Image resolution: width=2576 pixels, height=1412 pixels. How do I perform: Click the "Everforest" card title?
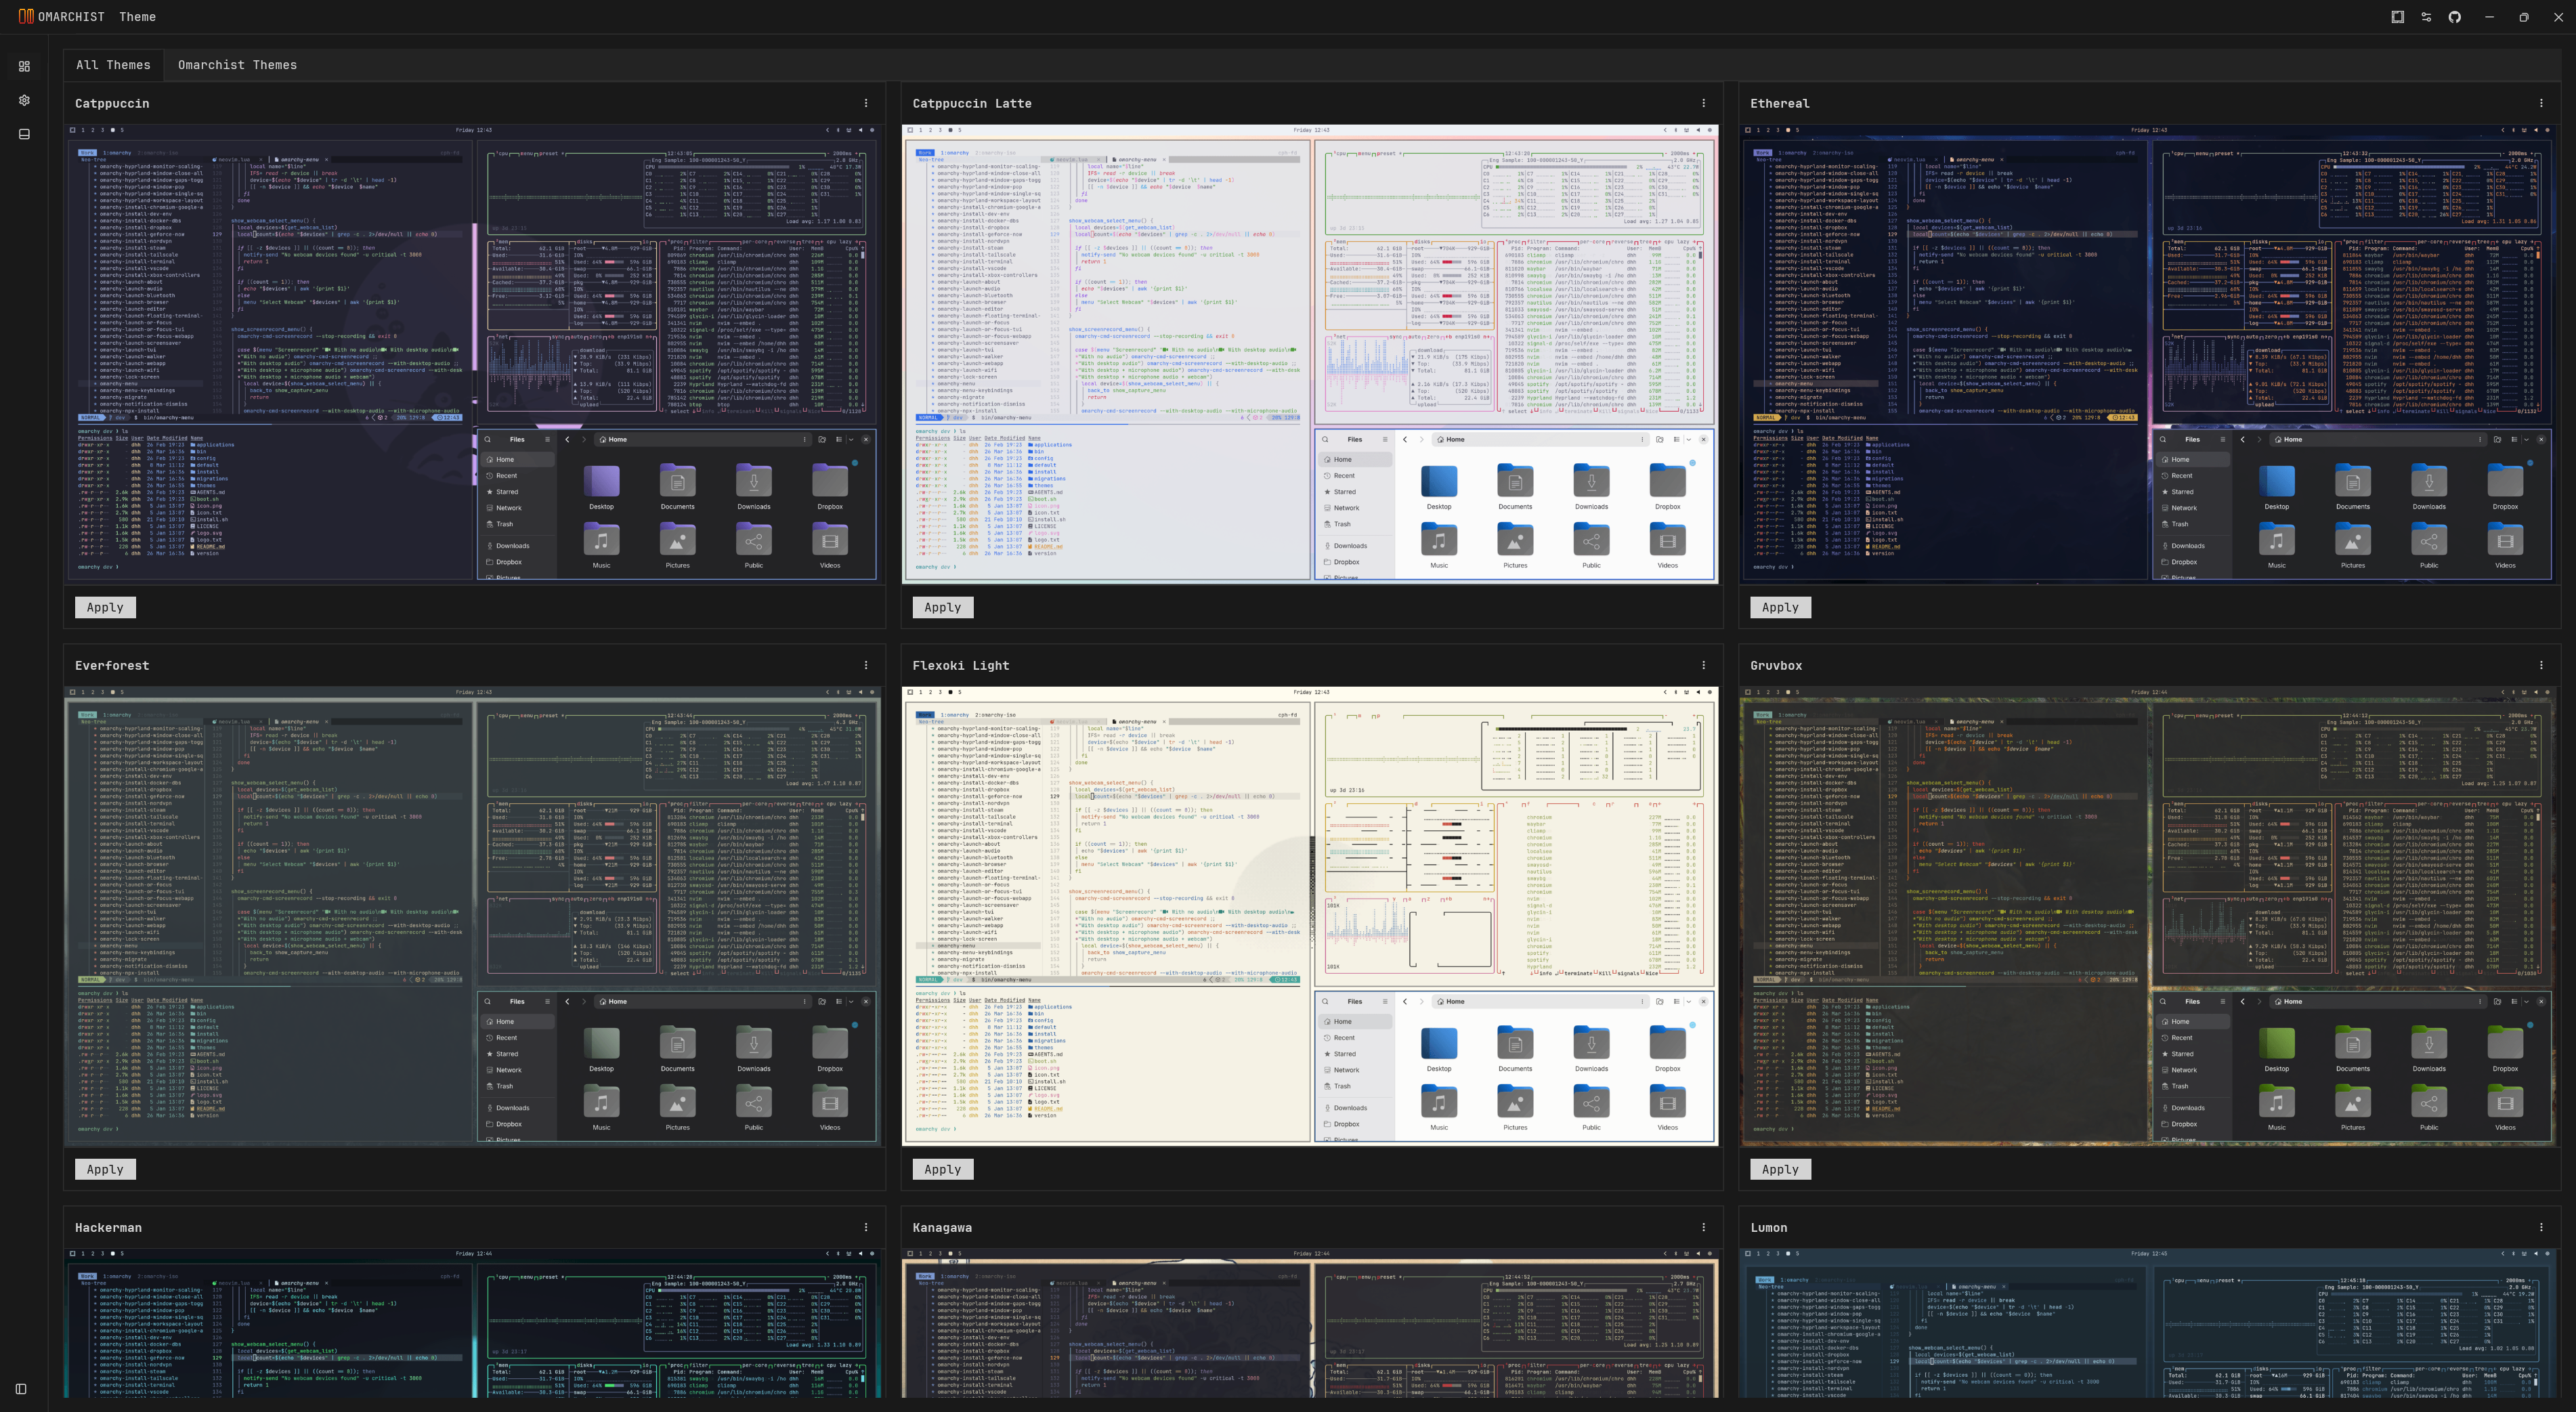click(x=112, y=666)
